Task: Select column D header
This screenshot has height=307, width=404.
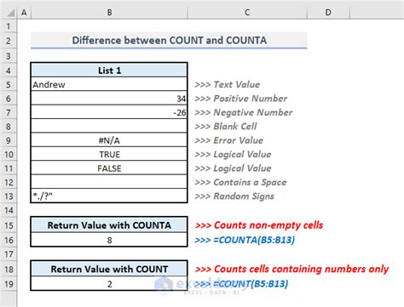Action: [x=328, y=13]
